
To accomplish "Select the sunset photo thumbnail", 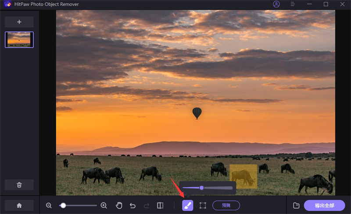I will pyautogui.click(x=19, y=40).
